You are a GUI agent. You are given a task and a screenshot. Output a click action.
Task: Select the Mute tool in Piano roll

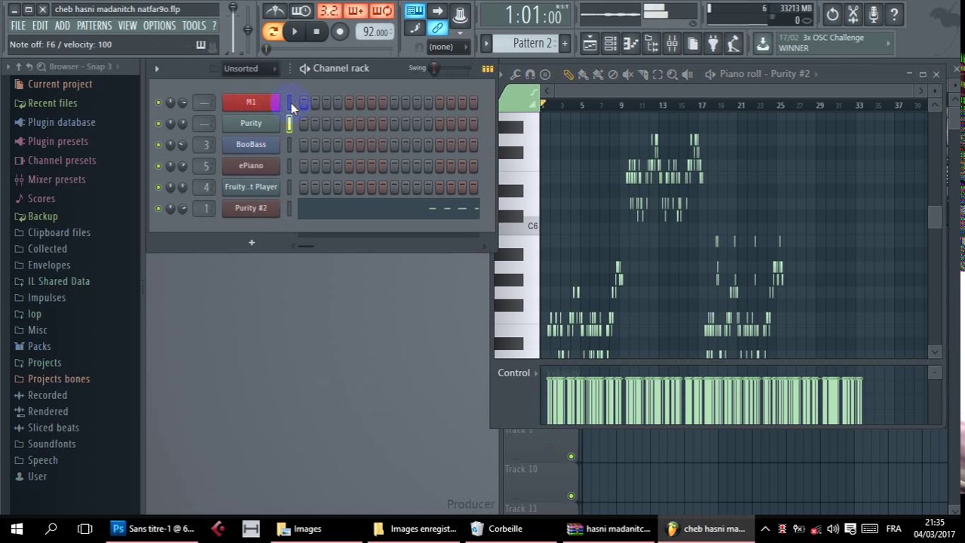627,74
